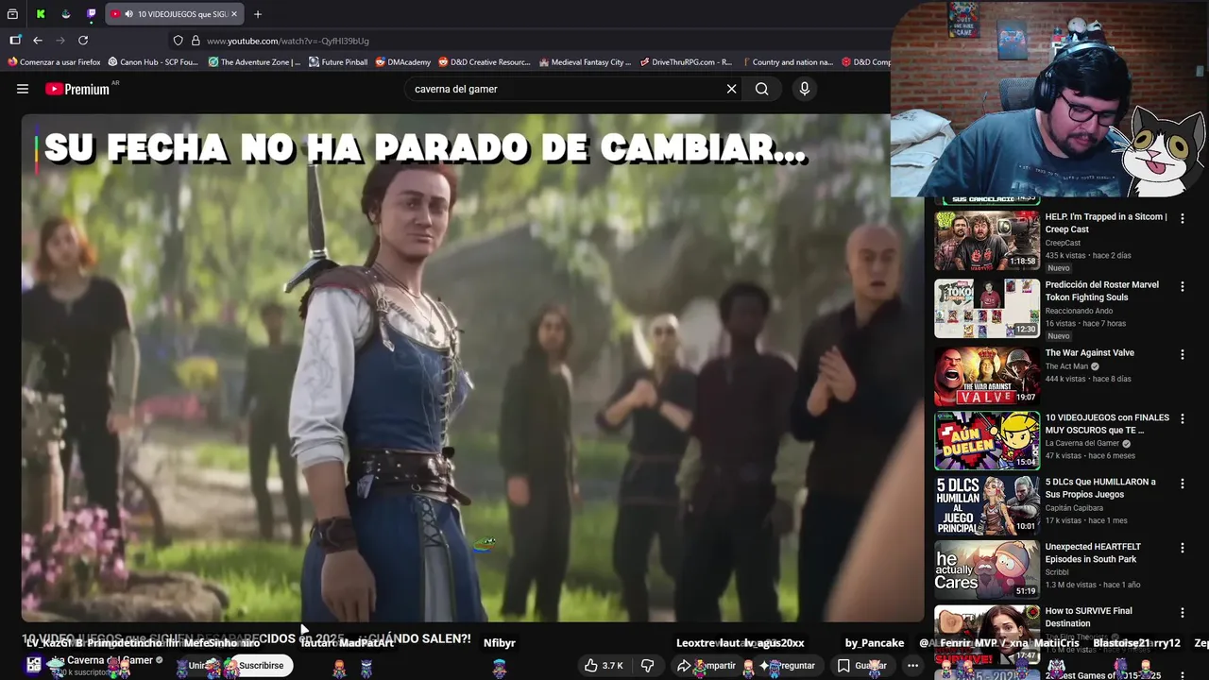Screen dimensions: 1209x680
Task: Subscribe with the Suscribirse button
Action: (261, 666)
